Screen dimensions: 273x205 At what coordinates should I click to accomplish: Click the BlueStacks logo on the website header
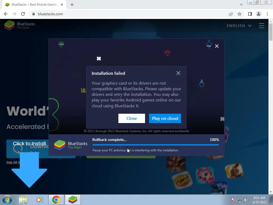(x=19, y=25)
